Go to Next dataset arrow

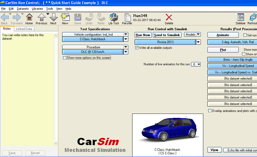(53, 17)
